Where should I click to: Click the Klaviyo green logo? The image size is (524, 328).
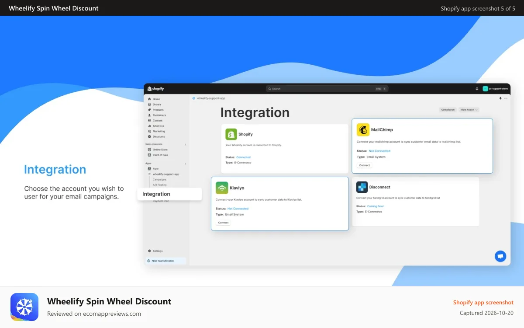point(222,188)
